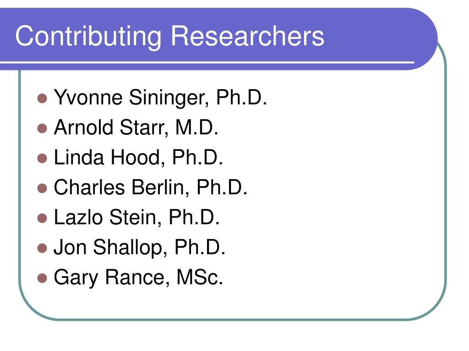Image resolution: width=469 pixels, height=351 pixels.
Task: Click the word Contributing in the heading
Action: (88, 37)
